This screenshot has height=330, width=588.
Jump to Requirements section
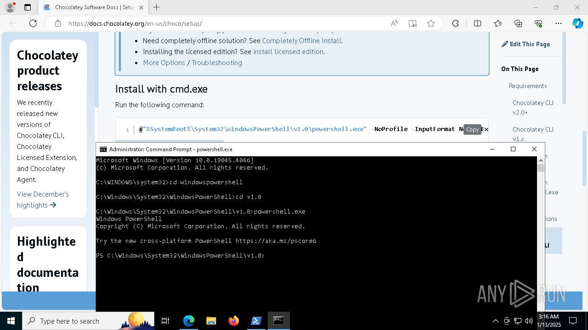[x=528, y=86]
